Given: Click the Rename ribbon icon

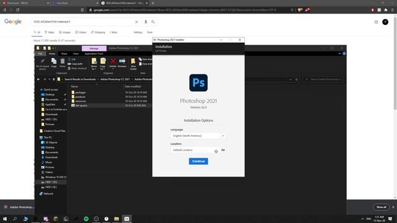Looking at the screenshot, I should (122, 63).
